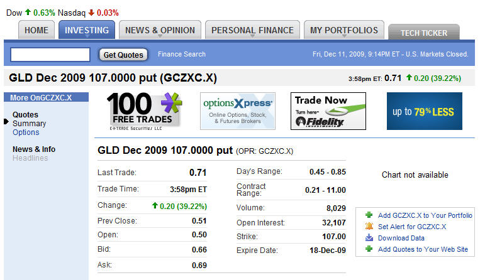Open the Options link in sidebar
The height and width of the screenshot is (280, 485).
click(x=26, y=132)
